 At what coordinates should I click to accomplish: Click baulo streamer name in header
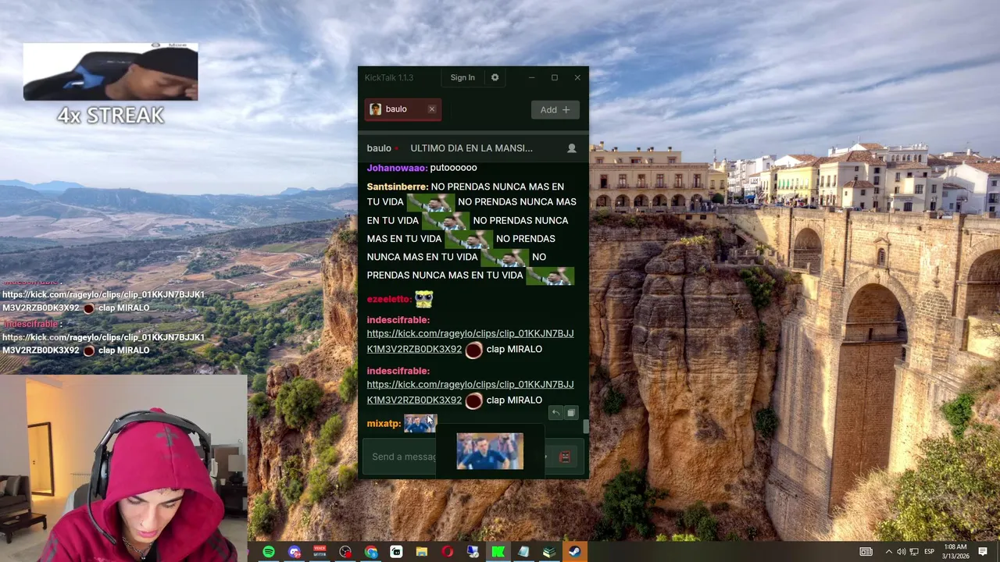379,148
